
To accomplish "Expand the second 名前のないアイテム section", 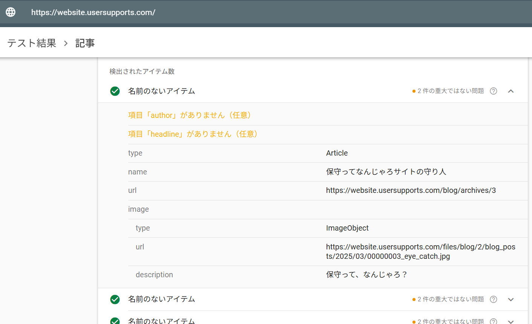I will tap(511, 300).
